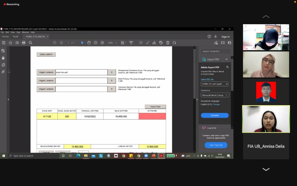Click the NTPN/PBK red input cell
Image resolution: width=297 pixels, height=186 pixels.
coord(152,116)
